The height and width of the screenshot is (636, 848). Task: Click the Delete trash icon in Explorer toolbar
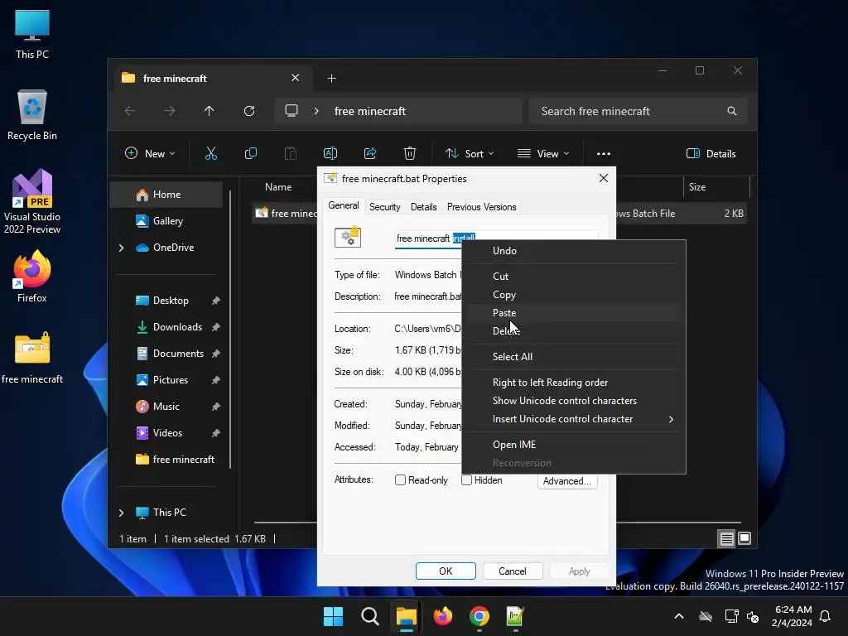(410, 153)
